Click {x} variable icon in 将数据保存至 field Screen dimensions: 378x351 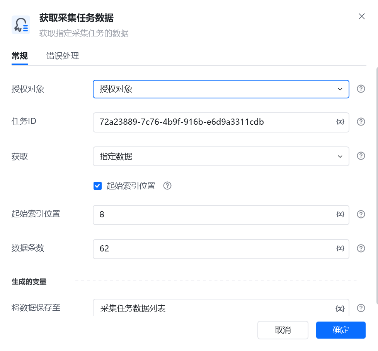coord(340,308)
